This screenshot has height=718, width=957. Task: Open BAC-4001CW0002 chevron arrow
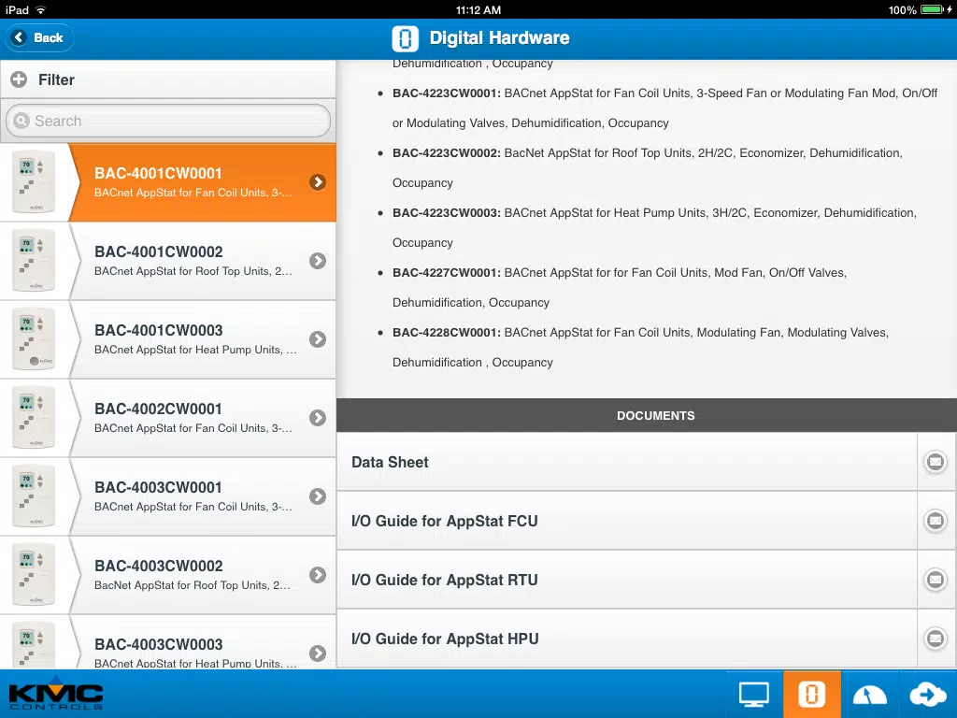pyautogui.click(x=318, y=261)
